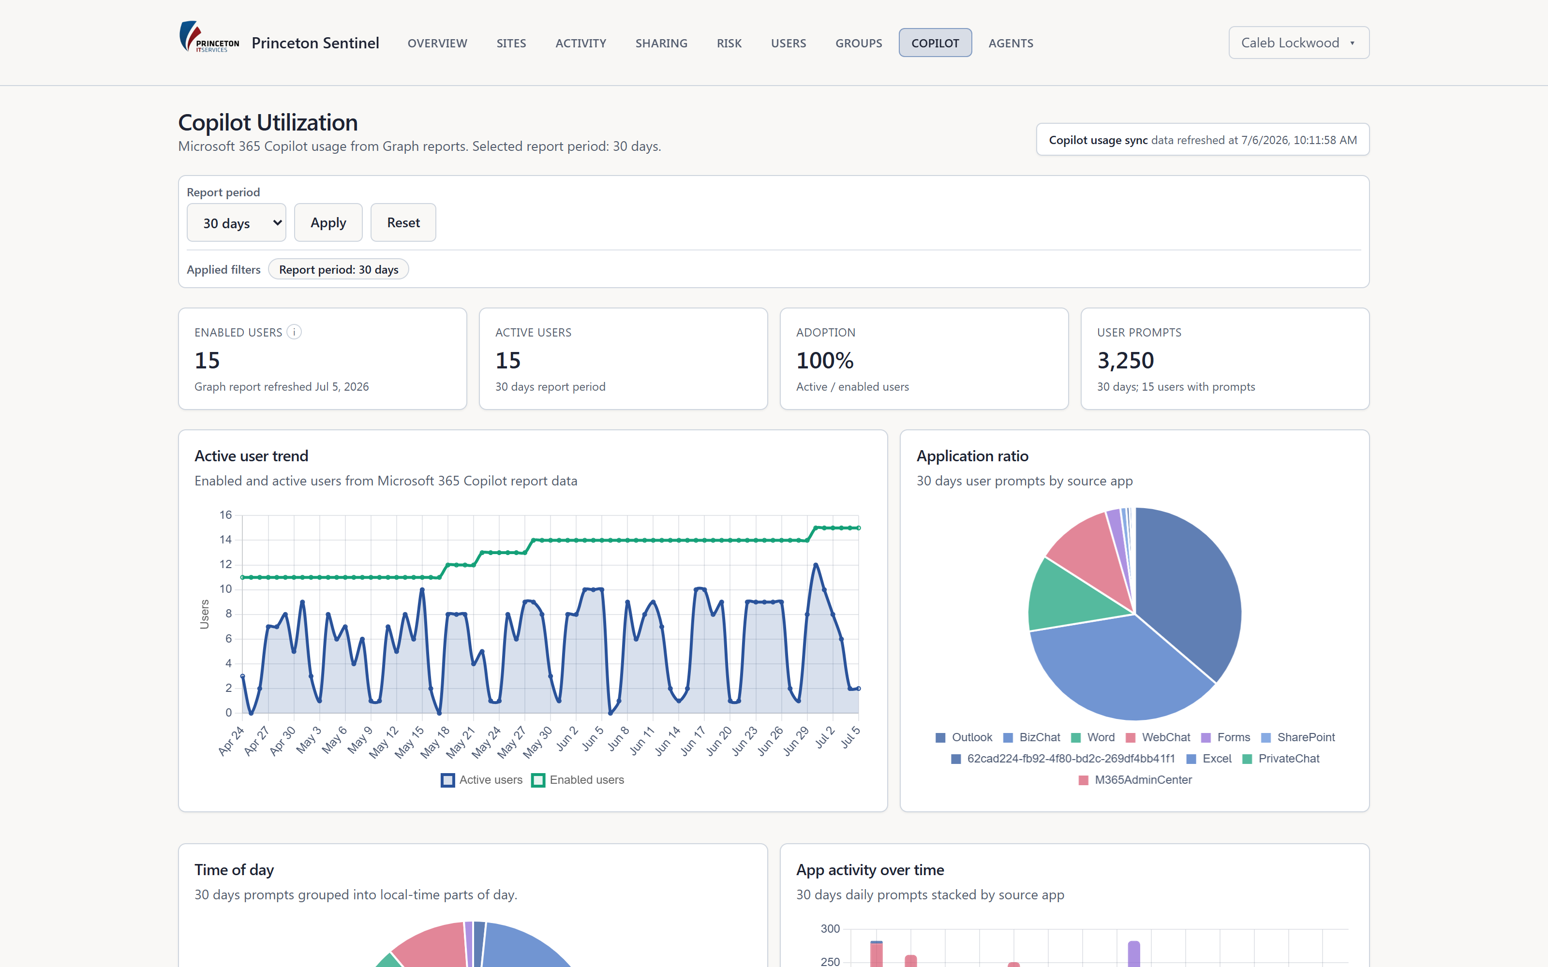Image resolution: width=1548 pixels, height=967 pixels.
Task: Select the Copilot tab
Action: coord(935,43)
